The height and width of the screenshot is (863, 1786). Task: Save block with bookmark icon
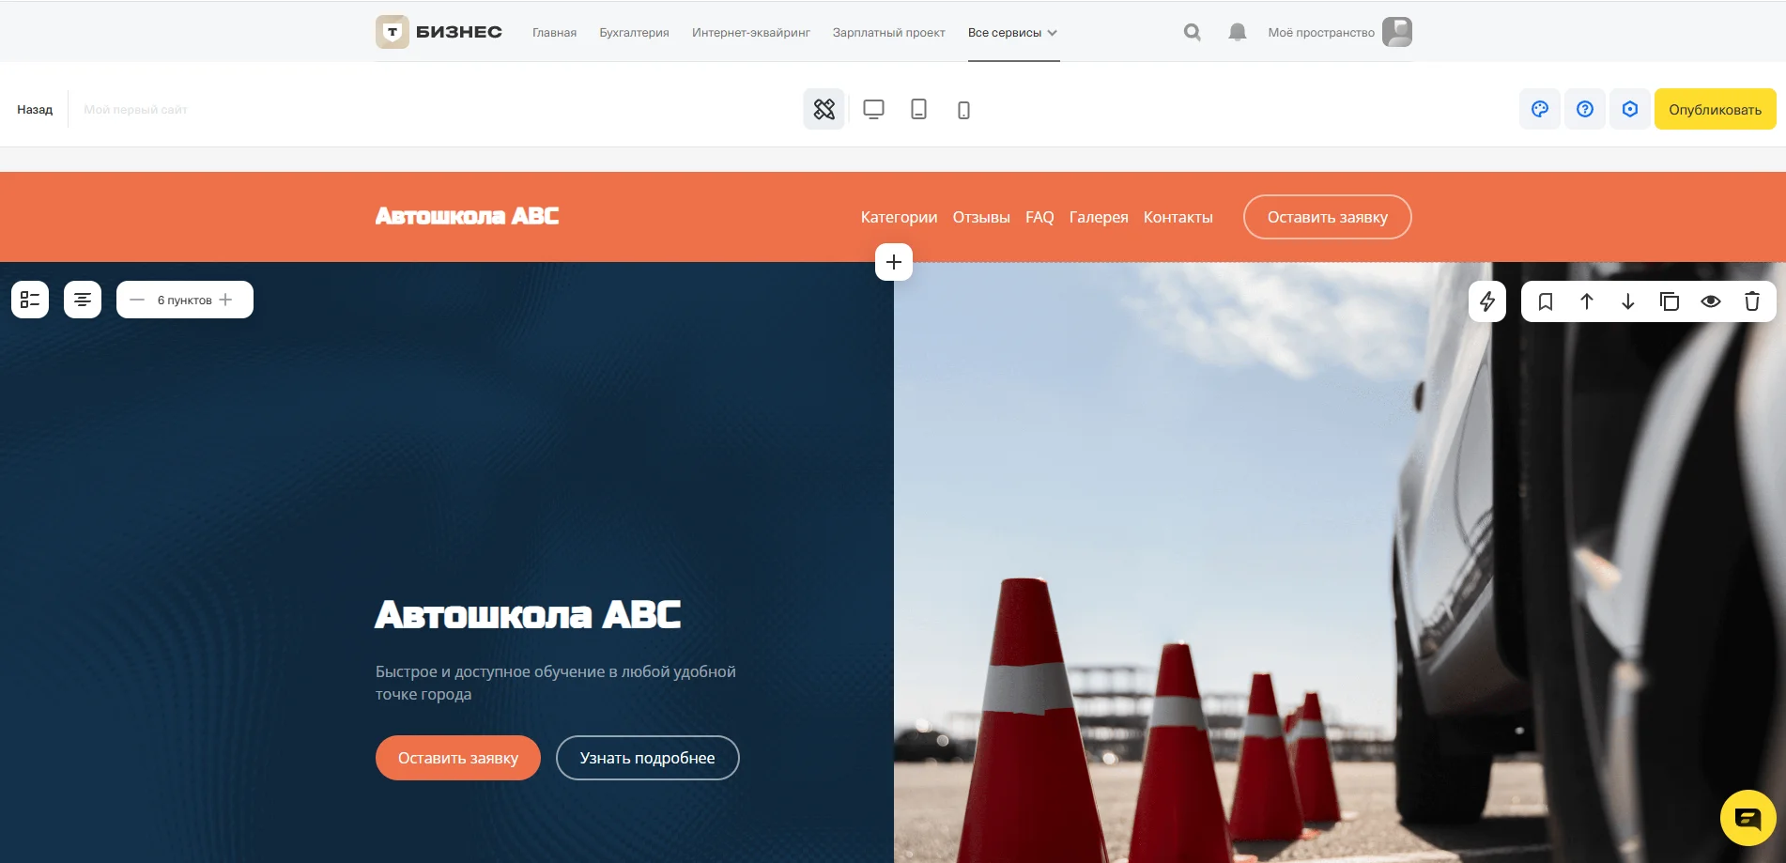tap(1546, 301)
